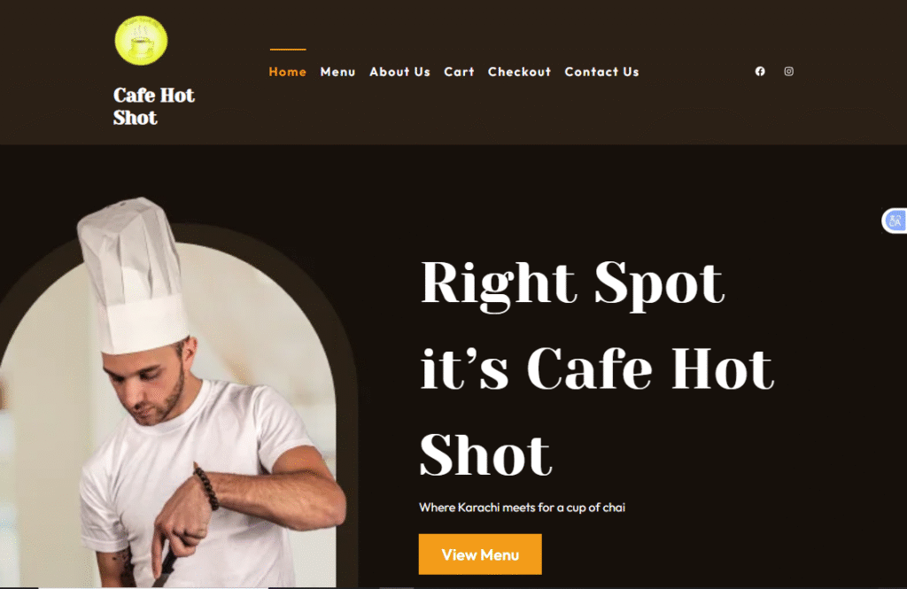Click the Karachi chai tagline text
Viewport: 907px width, 589px height.
coord(522,508)
